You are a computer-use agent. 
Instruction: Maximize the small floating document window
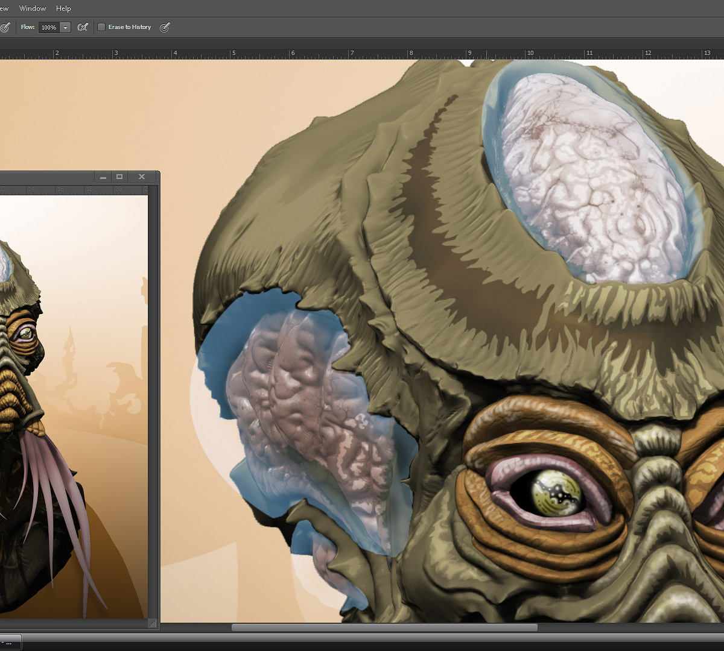(x=119, y=177)
